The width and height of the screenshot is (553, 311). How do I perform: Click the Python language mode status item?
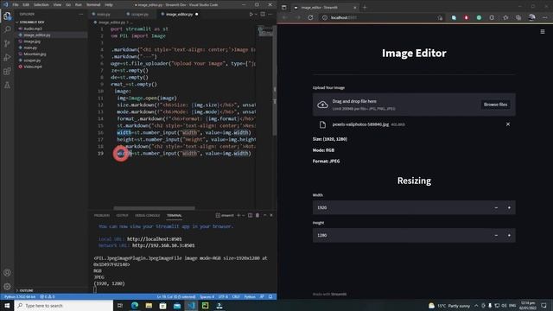[250, 297]
